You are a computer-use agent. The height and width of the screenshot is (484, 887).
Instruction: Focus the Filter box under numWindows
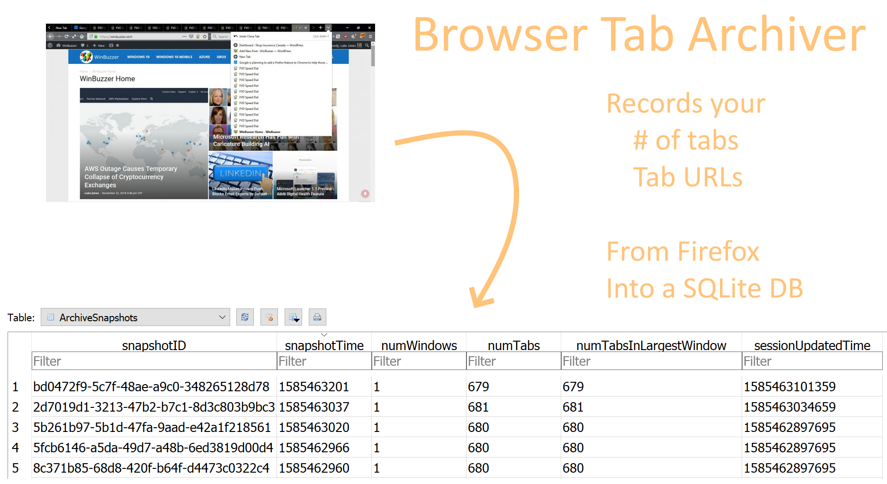pyautogui.click(x=419, y=361)
